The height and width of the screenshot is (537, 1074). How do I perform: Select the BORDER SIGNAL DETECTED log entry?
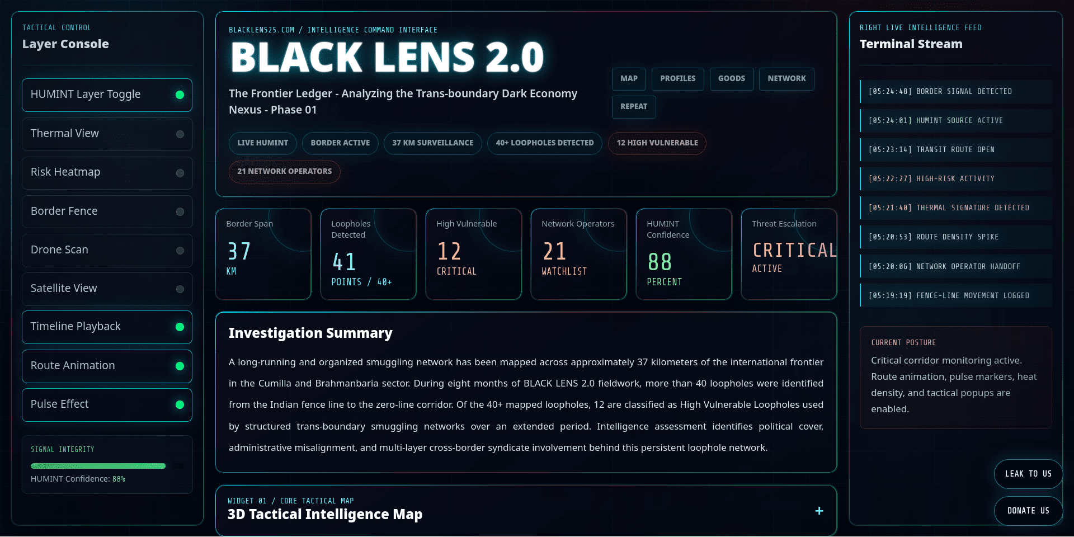(956, 92)
